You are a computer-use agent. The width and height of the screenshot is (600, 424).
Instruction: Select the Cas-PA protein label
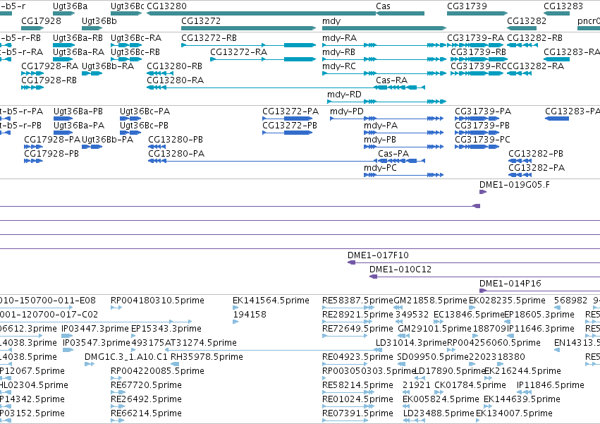click(x=393, y=154)
